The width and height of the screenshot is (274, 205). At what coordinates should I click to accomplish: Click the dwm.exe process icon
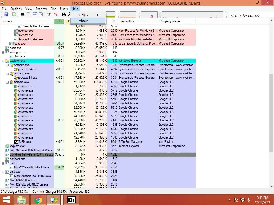[11, 57]
